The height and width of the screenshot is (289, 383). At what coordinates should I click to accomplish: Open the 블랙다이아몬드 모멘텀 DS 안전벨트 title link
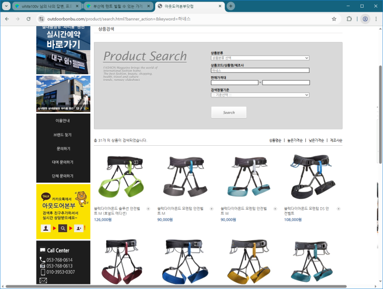[x=306, y=211]
